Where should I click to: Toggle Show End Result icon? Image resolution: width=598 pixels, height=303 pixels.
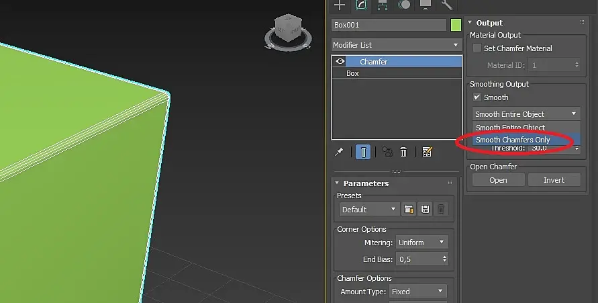pos(363,152)
